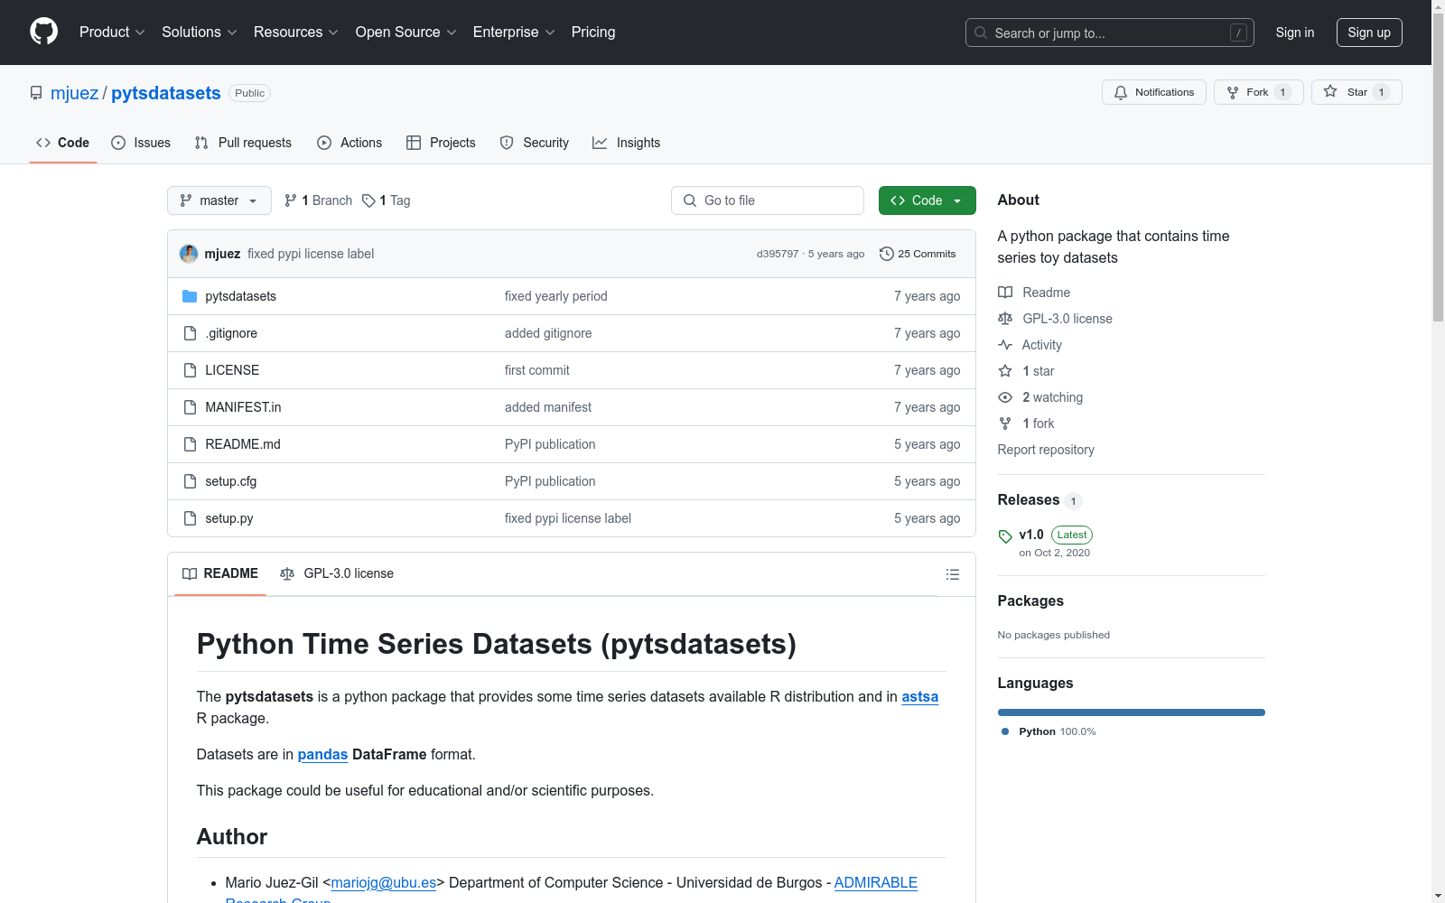The image size is (1445, 903).
Task: Open the Pricing link
Action: coord(593,32)
